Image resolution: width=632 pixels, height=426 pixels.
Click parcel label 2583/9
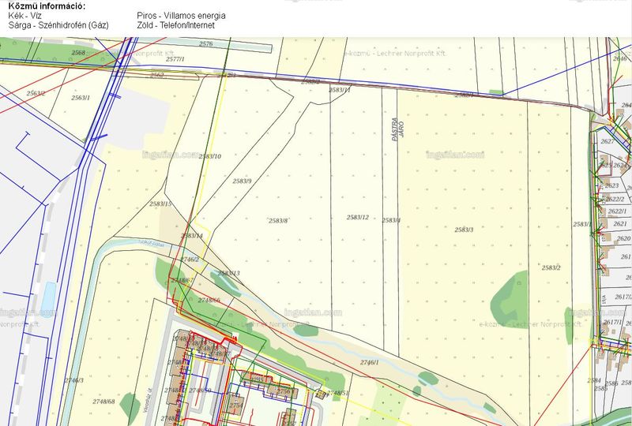pos(242,181)
